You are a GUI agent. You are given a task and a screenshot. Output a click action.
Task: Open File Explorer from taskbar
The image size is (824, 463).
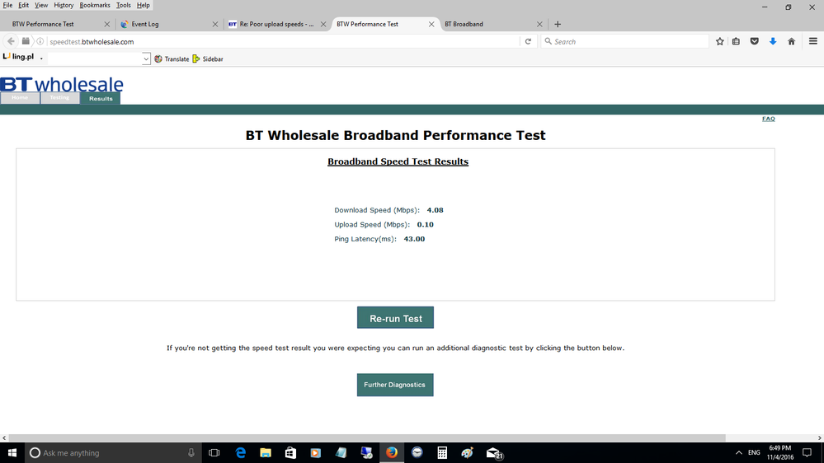tap(266, 452)
